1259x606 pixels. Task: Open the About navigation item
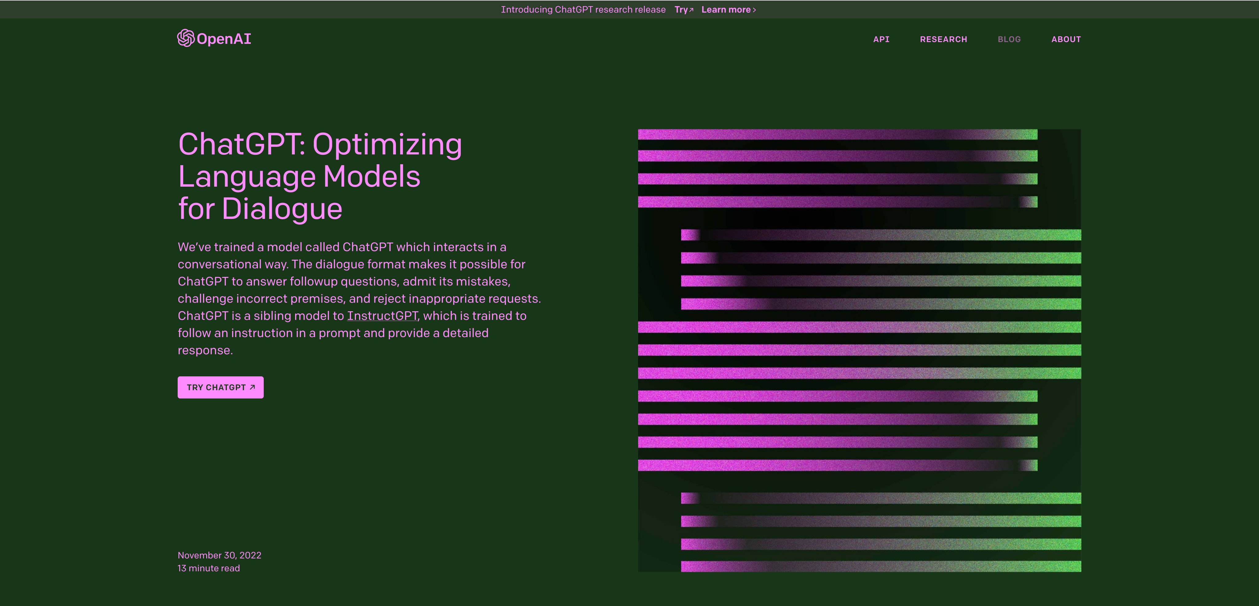[x=1066, y=39]
